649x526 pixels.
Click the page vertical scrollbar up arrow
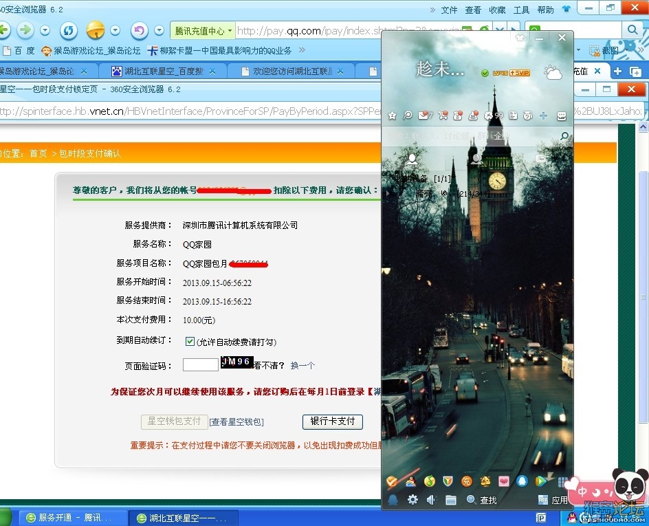point(643,127)
